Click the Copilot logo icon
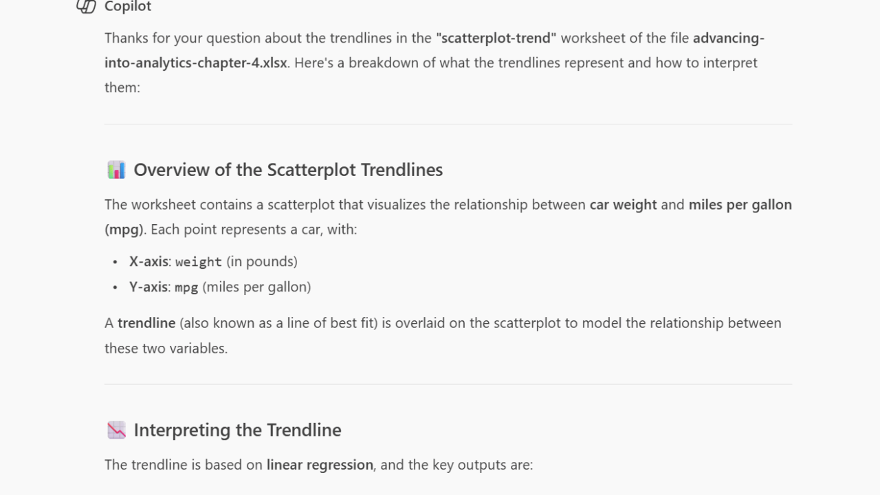The image size is (880, 495). [86, 6]
